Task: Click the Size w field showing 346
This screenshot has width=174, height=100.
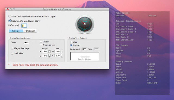Action: 57,51
